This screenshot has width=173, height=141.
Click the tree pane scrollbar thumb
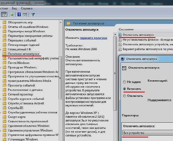(x=60, y=78)
